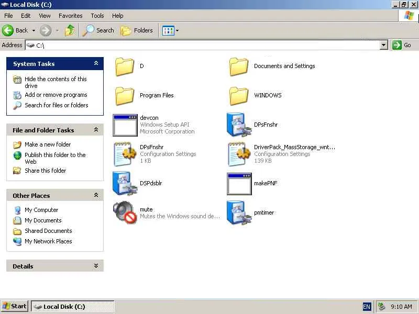The width and height of the screenshot is (419, 314).
Task: Select the DSPdsblr file icon
Action: tap(125, 184)
